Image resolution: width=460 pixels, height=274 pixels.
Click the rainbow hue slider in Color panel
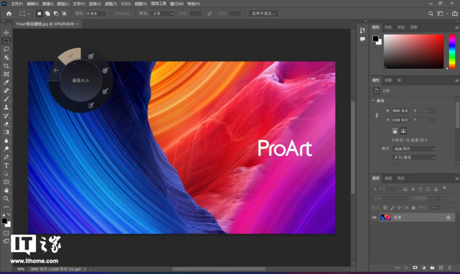click(x=452, y=51)
